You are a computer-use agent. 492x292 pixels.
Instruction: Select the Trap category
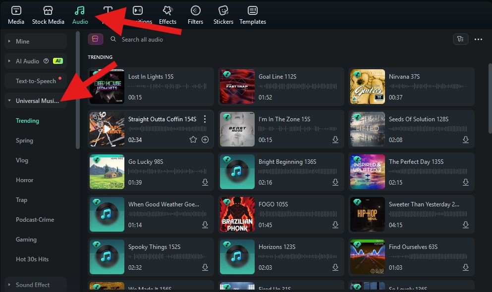pyautogui.click(x=21, y=199)
